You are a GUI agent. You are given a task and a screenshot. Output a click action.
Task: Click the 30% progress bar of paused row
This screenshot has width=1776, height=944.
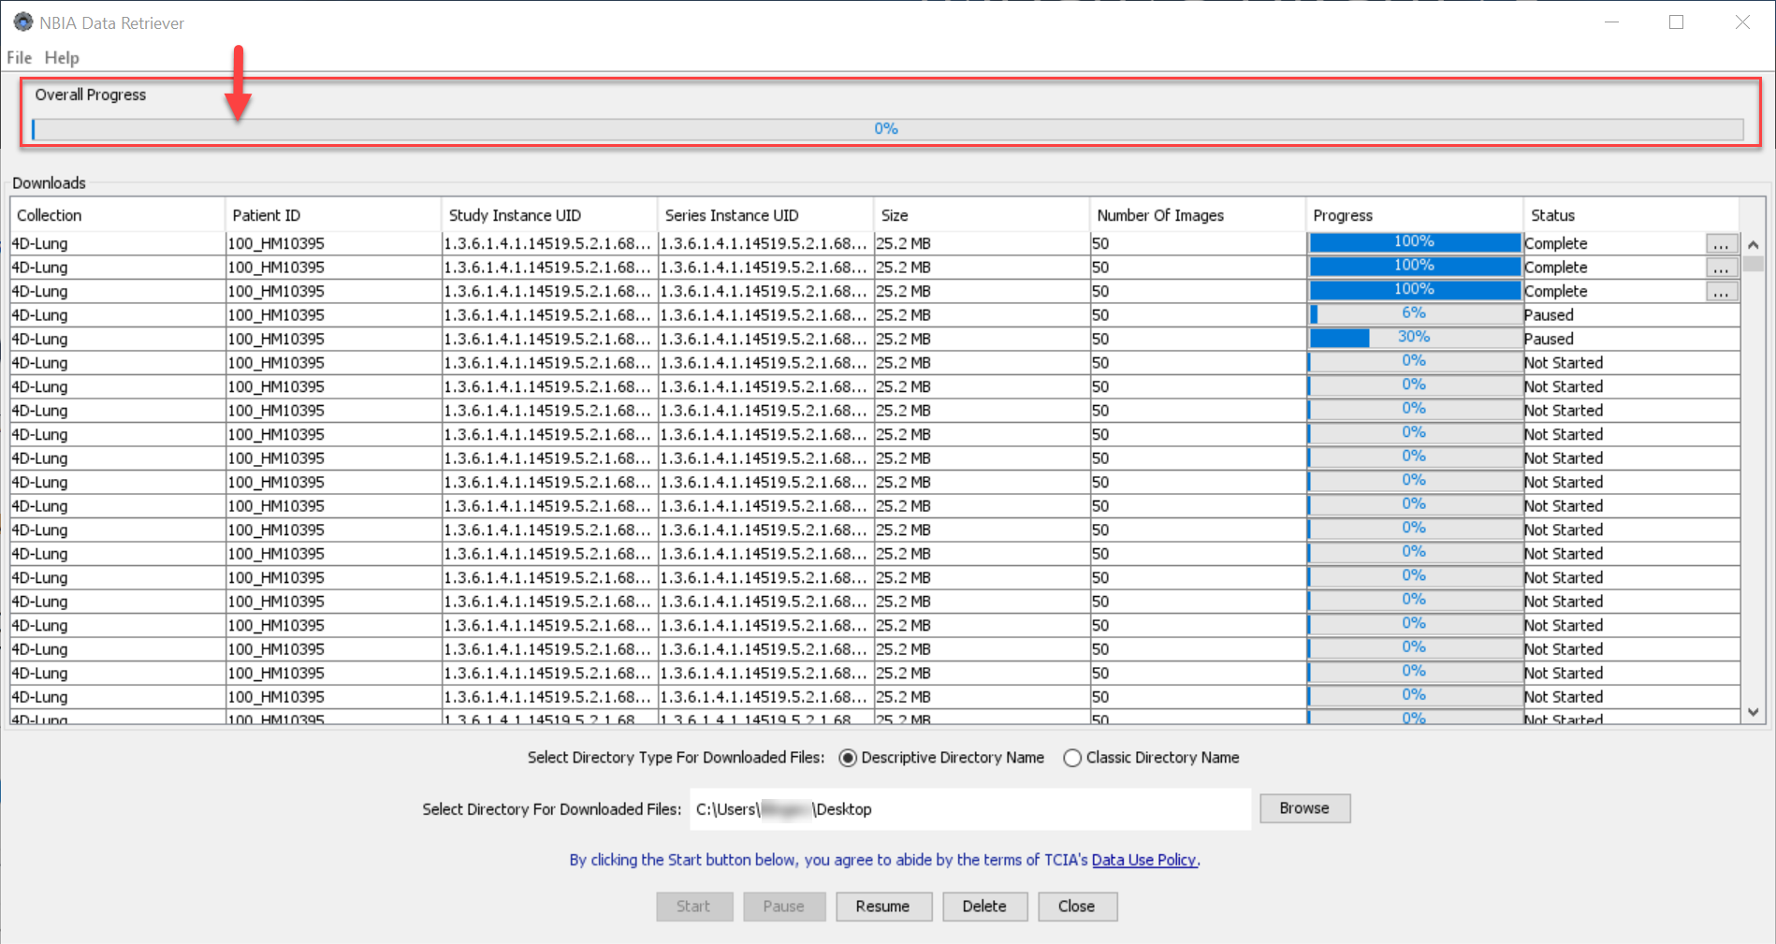(x=1415, y=338)
